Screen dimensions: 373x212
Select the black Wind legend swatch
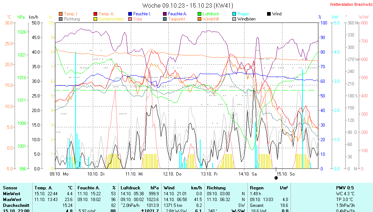coord(269,14)
